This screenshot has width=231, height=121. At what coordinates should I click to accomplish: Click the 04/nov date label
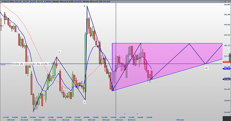pyautogui.click(x=180, y=120)
